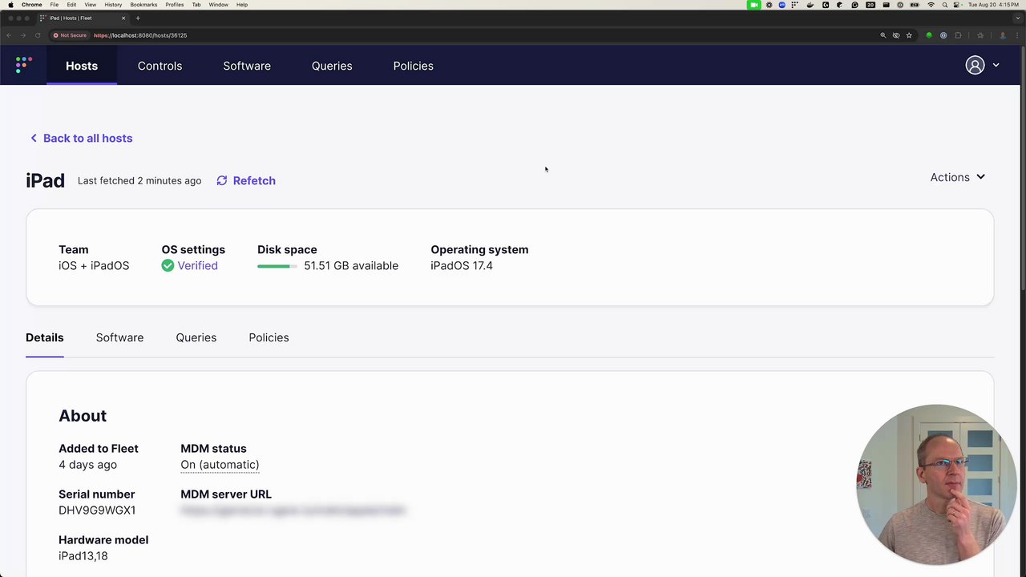Click the Fleet logo icon
This screenshot has height=577, width=1026.
coord(23,65)
